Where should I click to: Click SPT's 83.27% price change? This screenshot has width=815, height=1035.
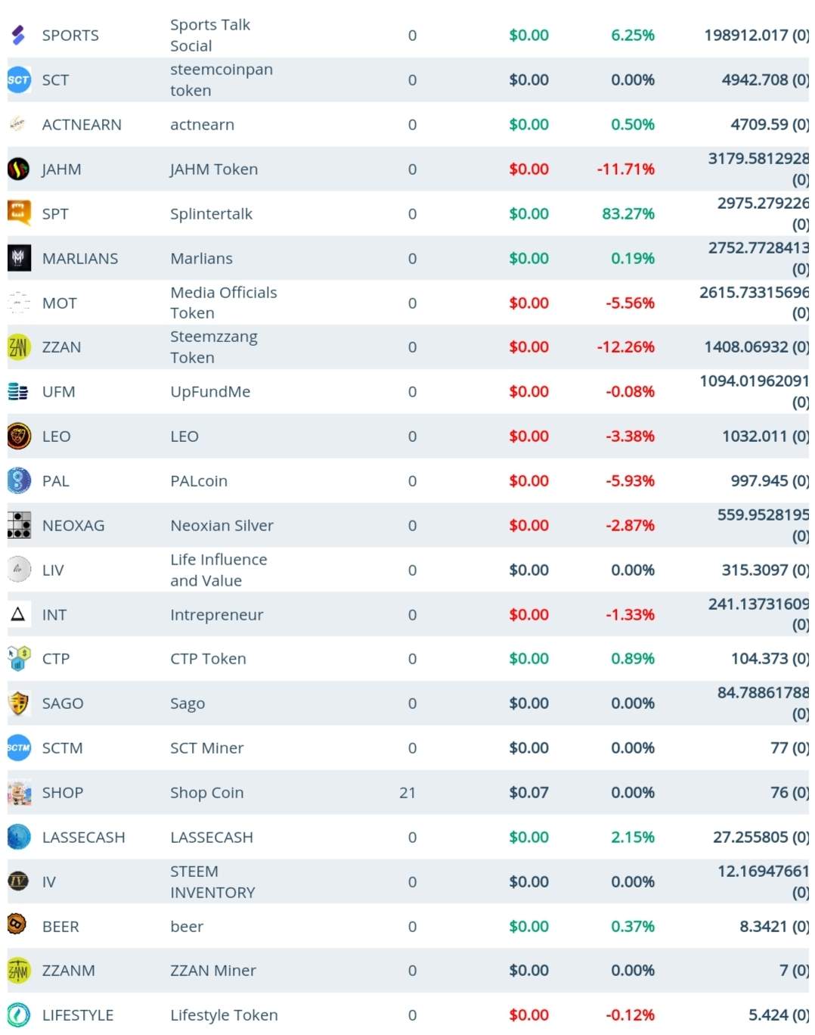pyautogui.click(x=628, y=214)
